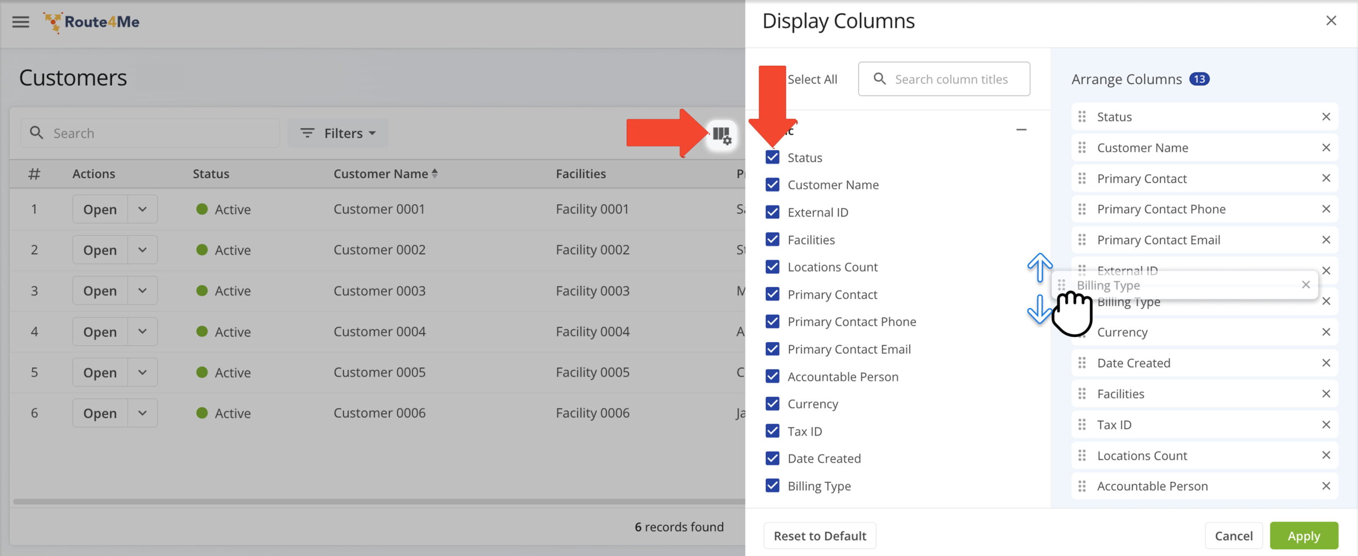This screenshot has width=1358, height=556.
Task: Collapse the column group with minus icon
Action: 1021,130
